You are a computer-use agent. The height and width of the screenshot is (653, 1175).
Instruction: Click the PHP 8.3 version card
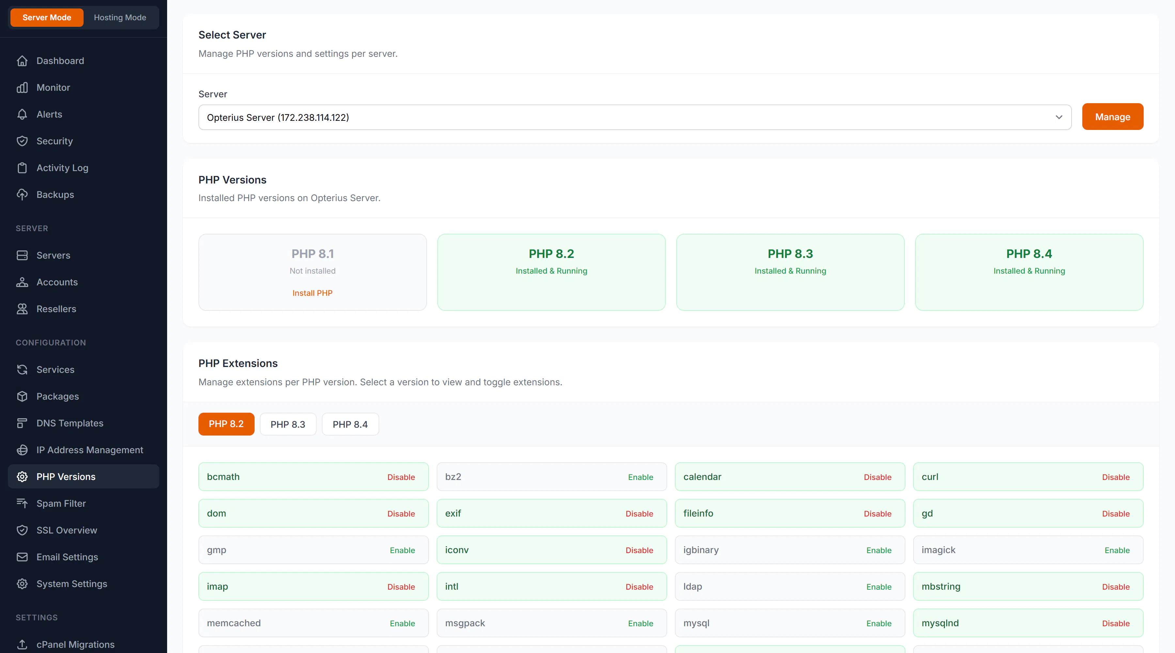point(791,272)
